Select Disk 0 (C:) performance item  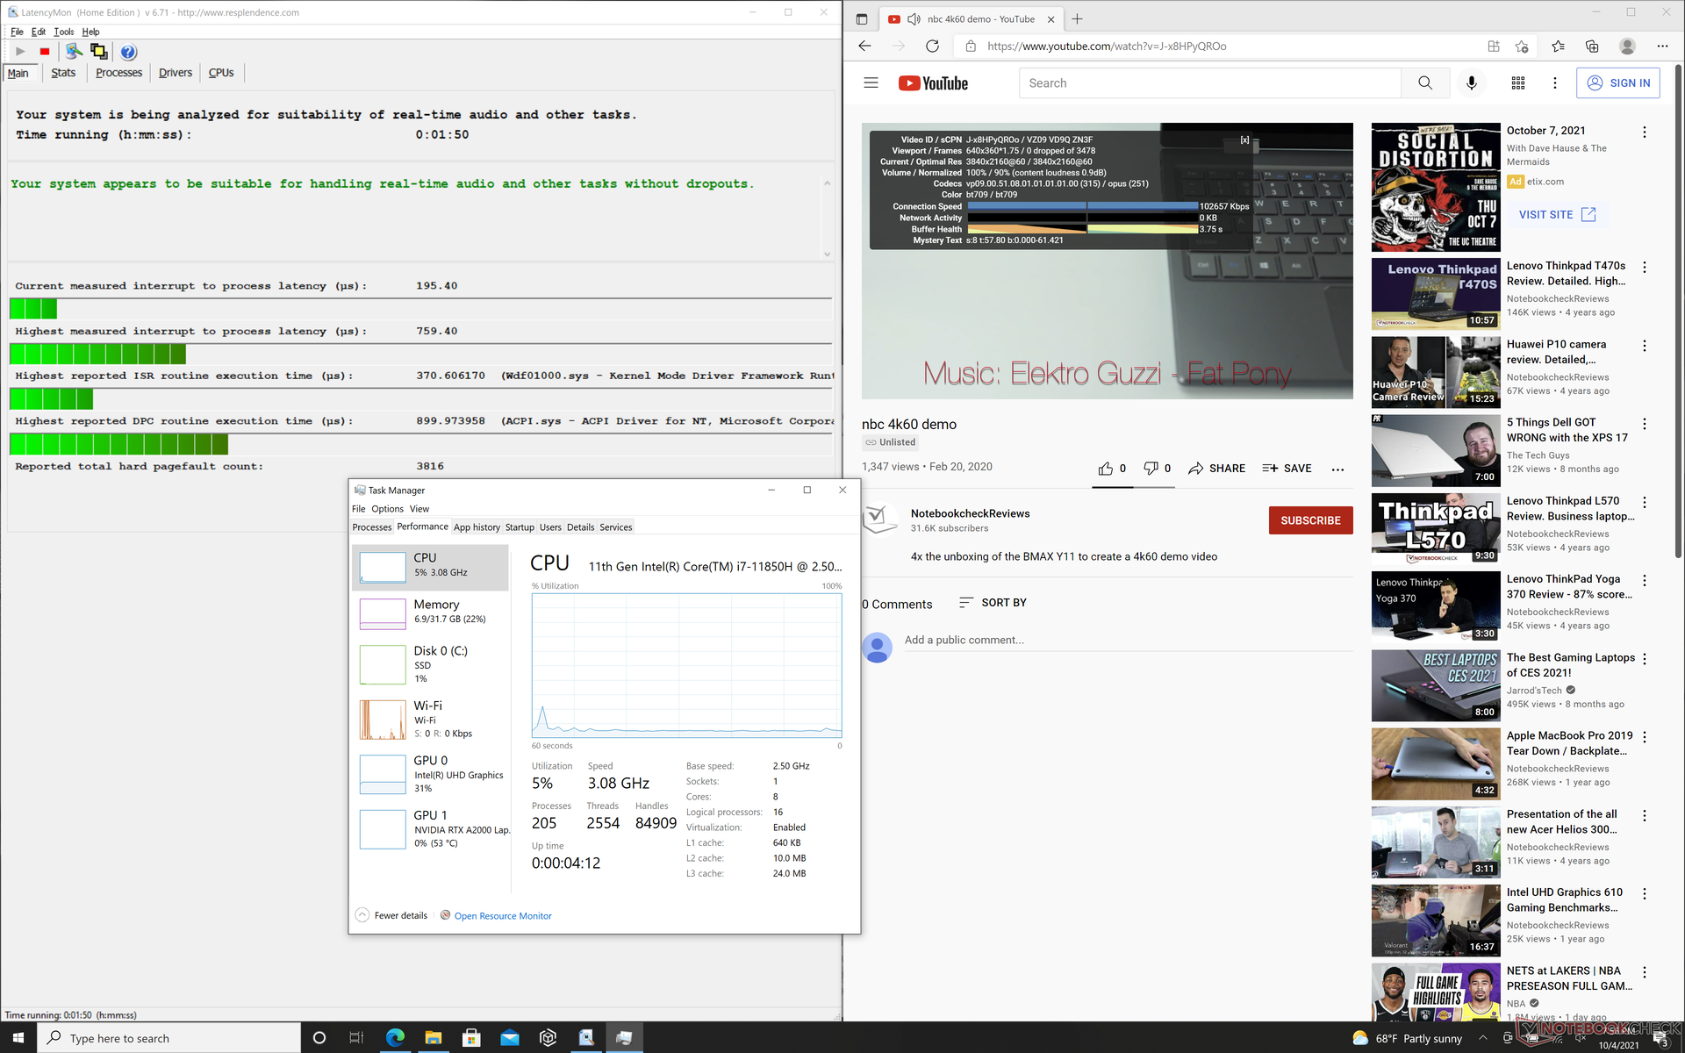tap(431, 664)
